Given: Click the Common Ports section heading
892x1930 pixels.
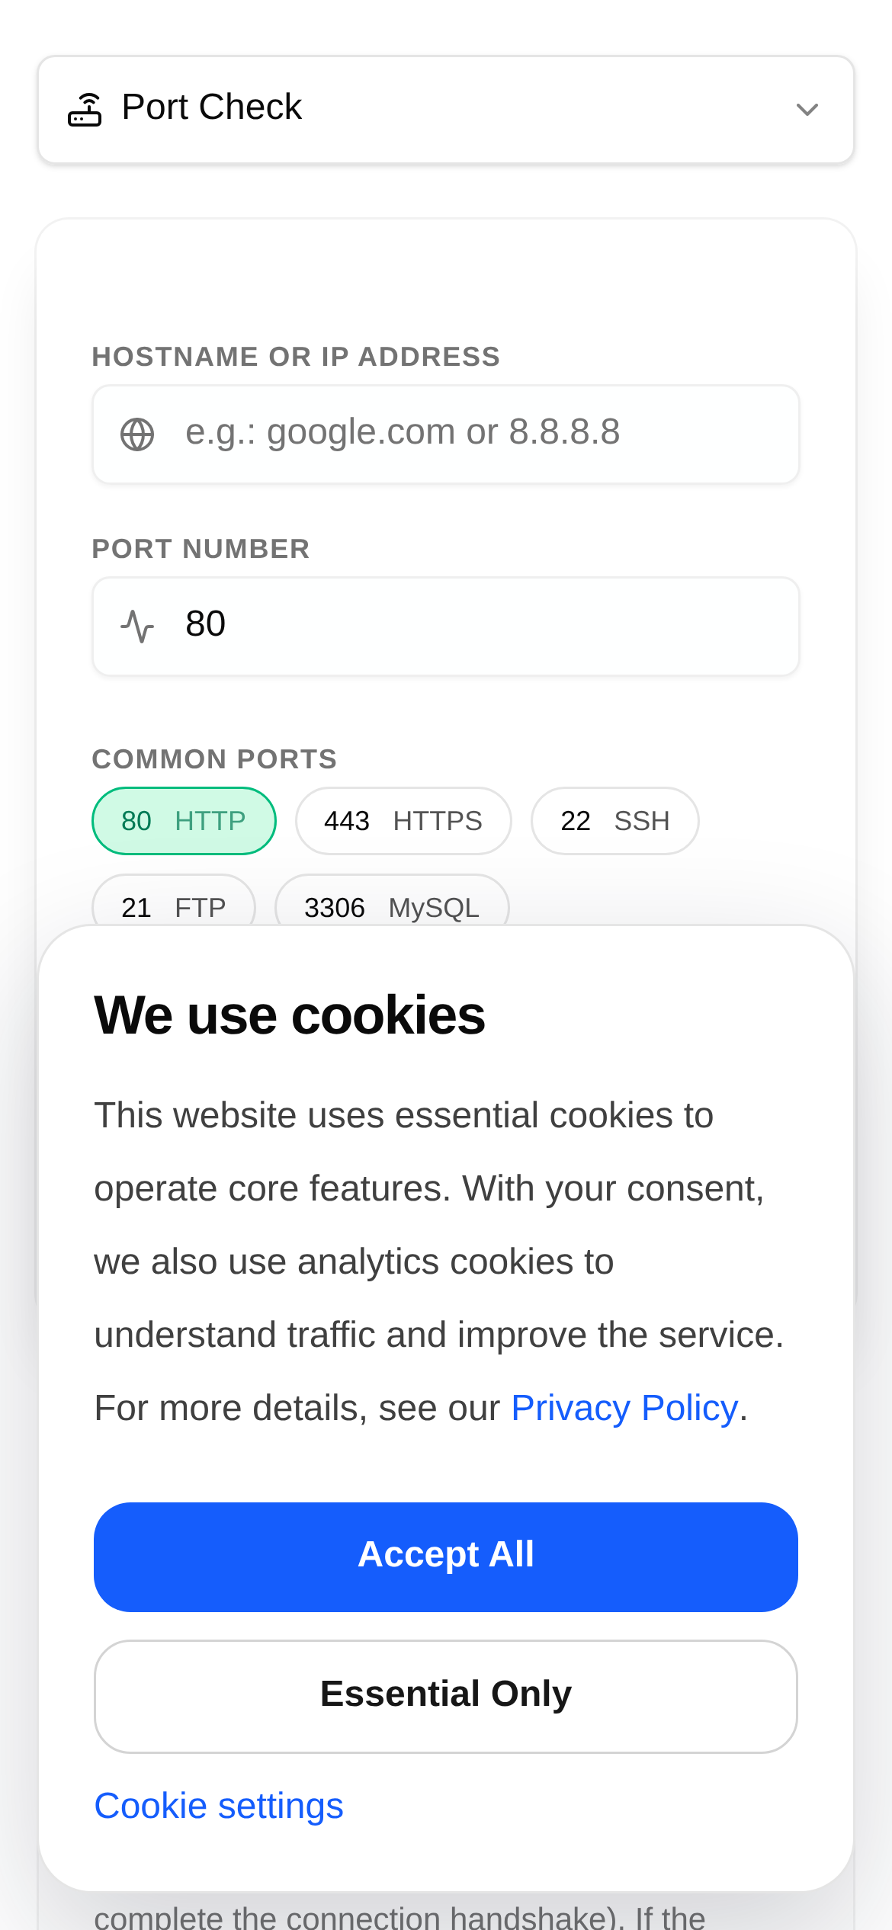Looking at the screenshot, I should [214, 759].
